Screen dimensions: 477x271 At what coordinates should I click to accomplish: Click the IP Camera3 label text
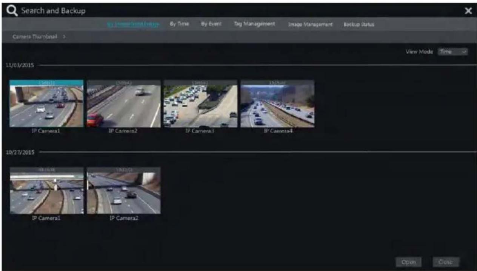click(x=200, y=131)
